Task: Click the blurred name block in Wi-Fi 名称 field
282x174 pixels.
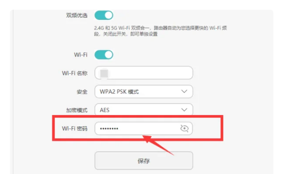Action: click(104, 74)
